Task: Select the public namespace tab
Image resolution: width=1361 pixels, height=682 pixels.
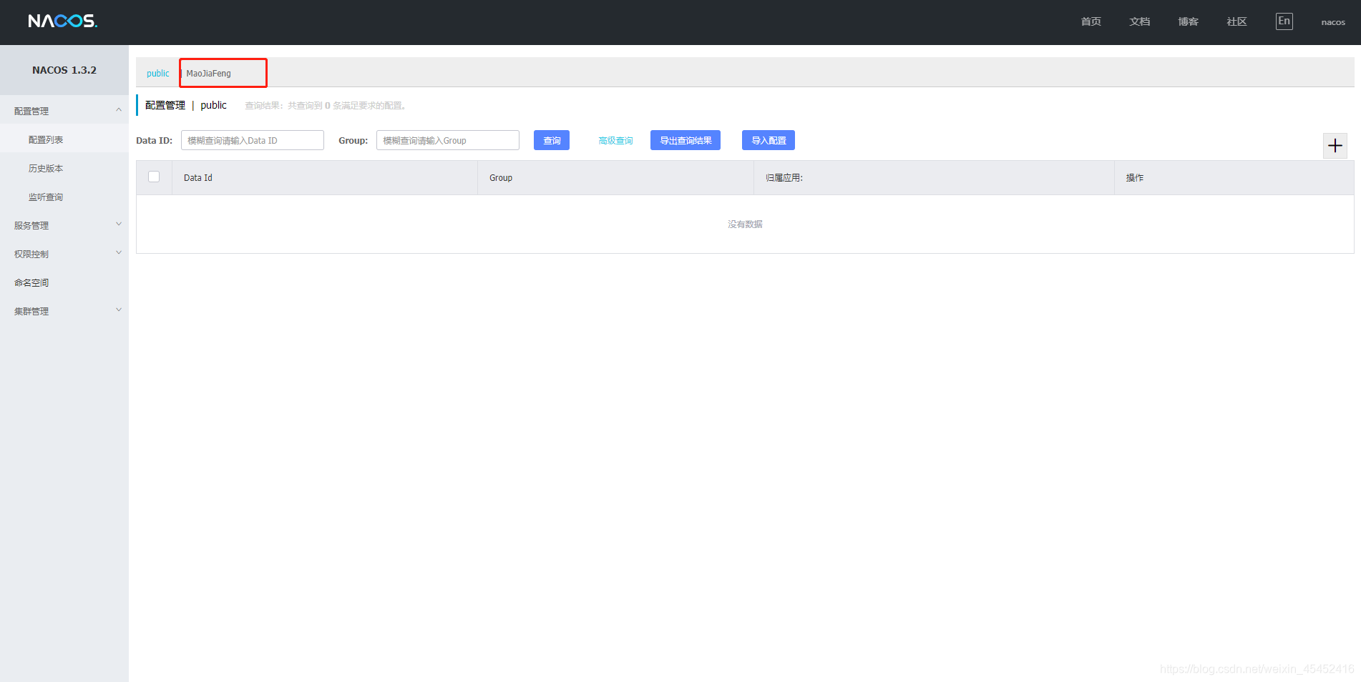Action: (x=158, y=73)
